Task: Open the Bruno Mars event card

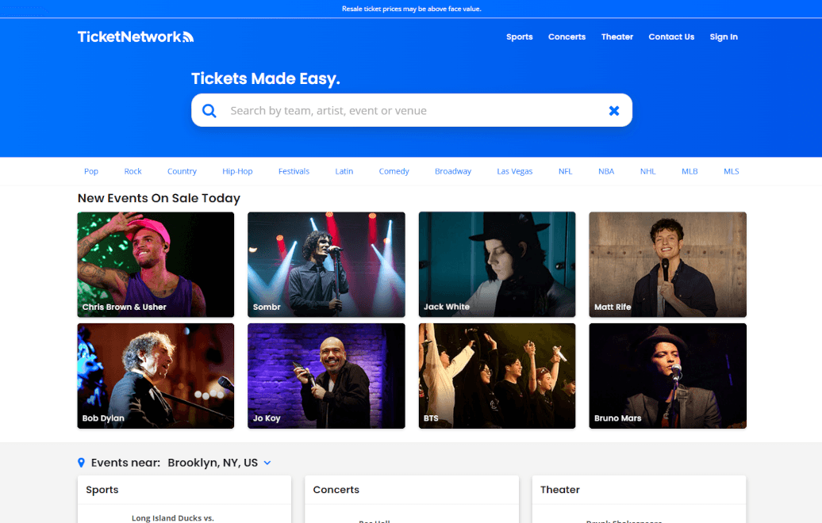Action: coord(667,376)
